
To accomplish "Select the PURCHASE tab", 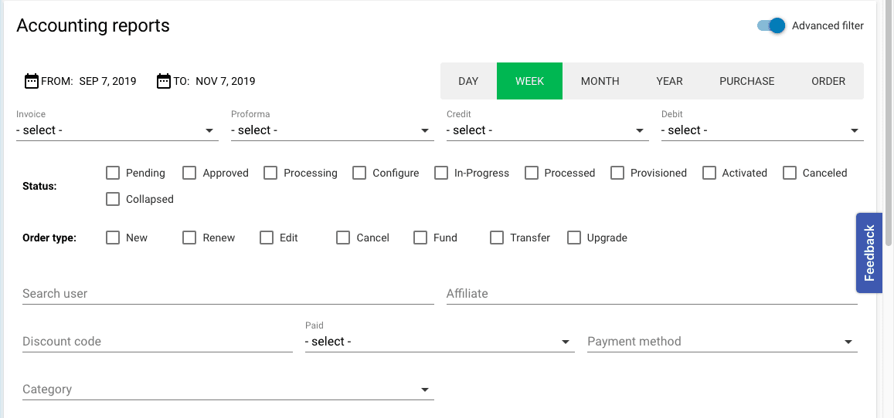I will click(746, 81).
